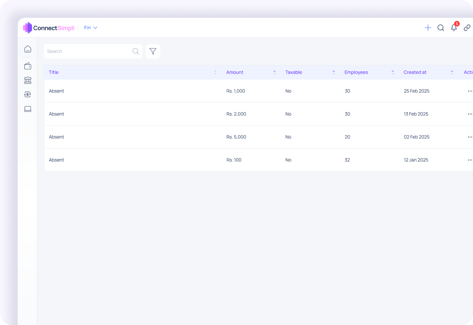Open the notifications bell icon

(x=454, y=28)
